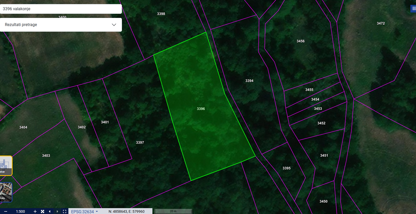Select parcel label 3403
The height and width of the screenshot is (214, 416).
coord(46,156)
